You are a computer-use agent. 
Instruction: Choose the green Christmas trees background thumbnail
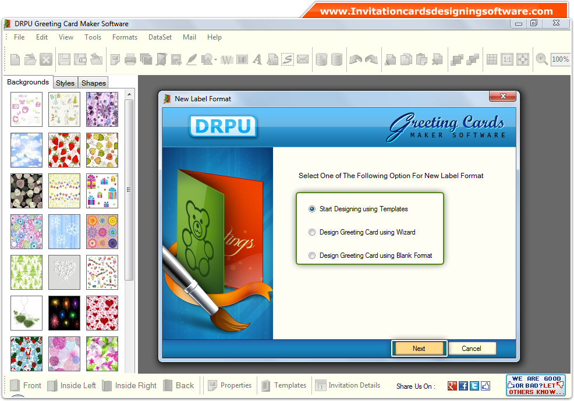26,272
